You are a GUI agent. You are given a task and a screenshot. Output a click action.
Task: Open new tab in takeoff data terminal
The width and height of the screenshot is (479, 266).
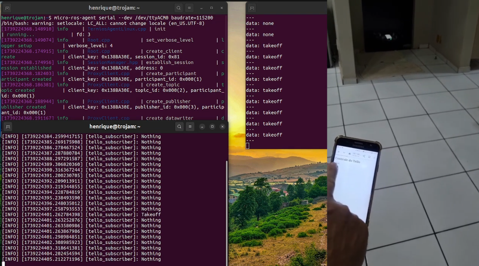[x=252, y=8]
